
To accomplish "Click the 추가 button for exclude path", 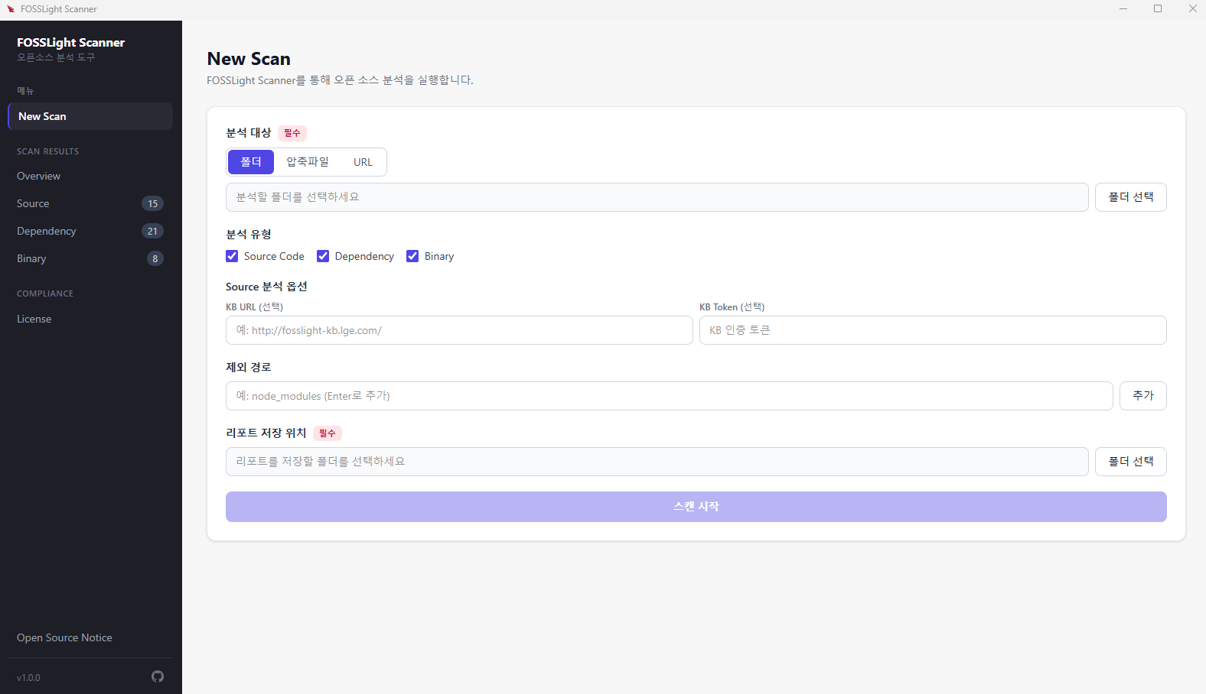I will (x=1142, y=396).
